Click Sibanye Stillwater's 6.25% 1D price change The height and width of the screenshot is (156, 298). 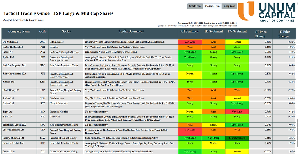coord(292,138)
